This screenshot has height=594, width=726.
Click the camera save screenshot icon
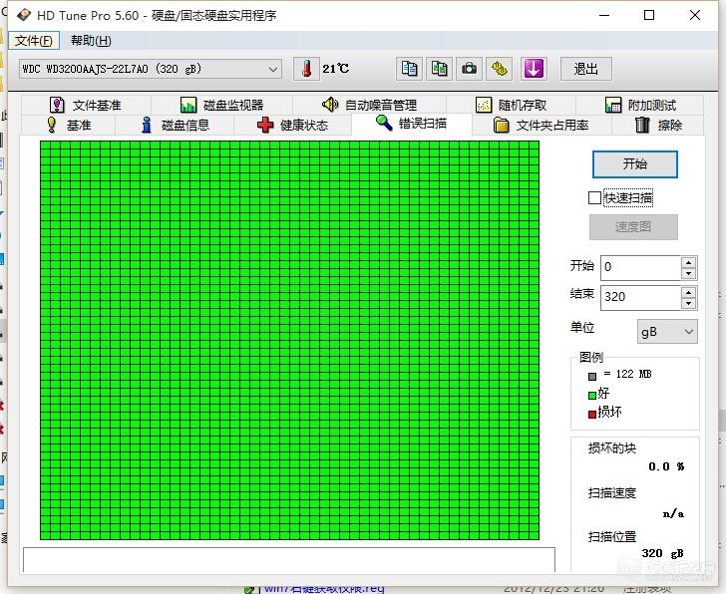click(x=469, y=69)
